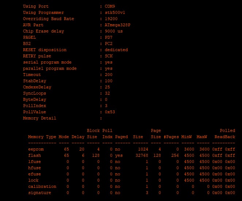Select the ATmega328P part name

pos(118,25)
